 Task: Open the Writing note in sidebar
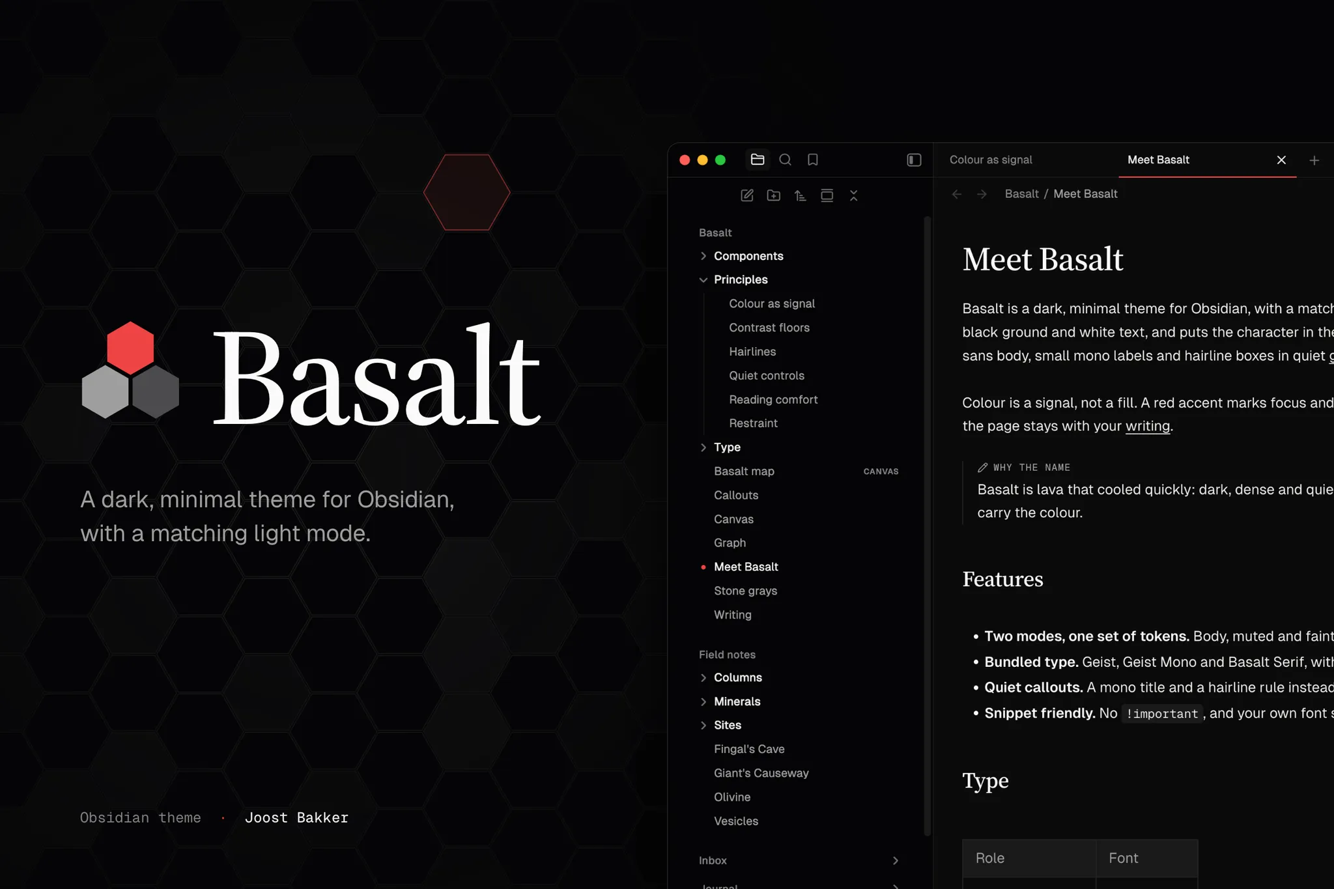[x=732, y=615]
